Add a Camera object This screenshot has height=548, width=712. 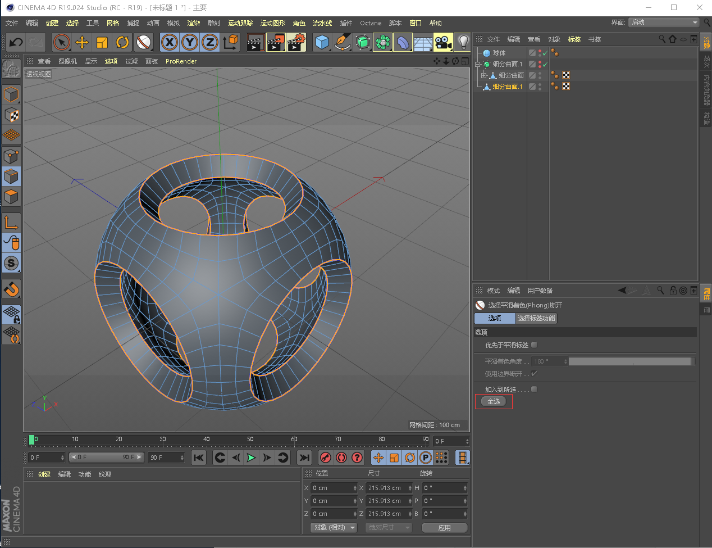point(443,42)
